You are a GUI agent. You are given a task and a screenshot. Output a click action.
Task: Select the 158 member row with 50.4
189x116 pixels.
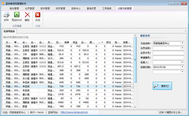coord(68,54)
